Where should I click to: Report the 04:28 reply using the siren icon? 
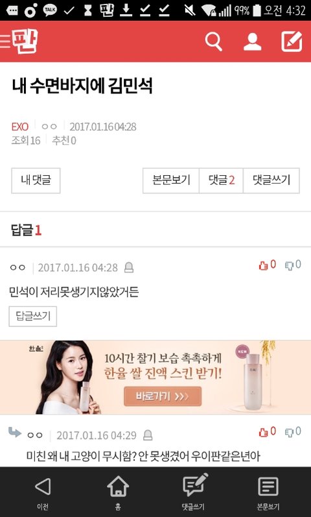[x=129, y=268]
